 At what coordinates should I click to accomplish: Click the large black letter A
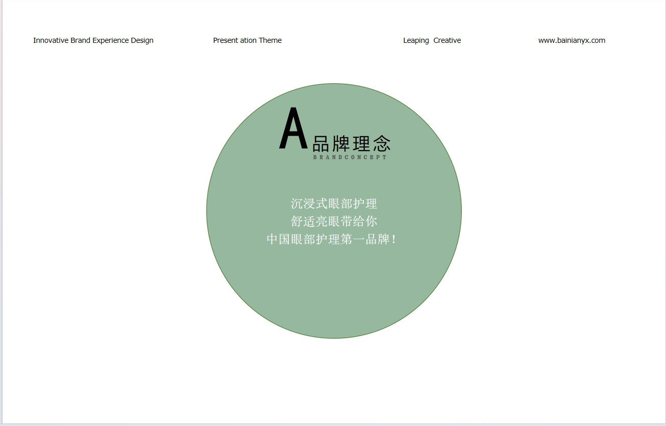coord(293,129)
